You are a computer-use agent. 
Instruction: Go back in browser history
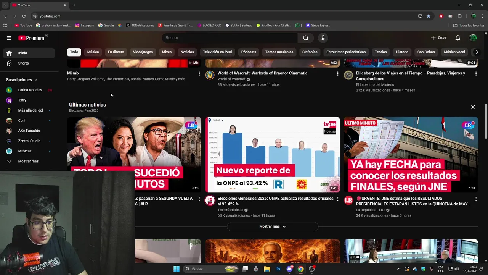[x=5, y=16]
